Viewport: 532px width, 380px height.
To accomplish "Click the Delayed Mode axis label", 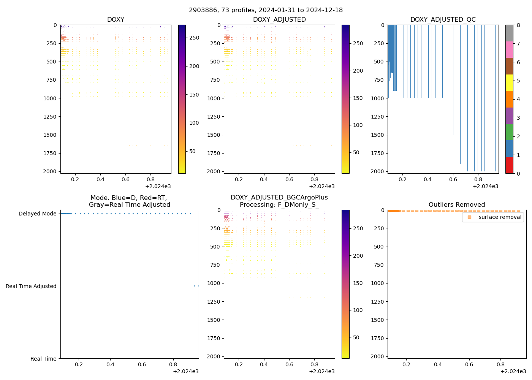I will tap(38, 214).
